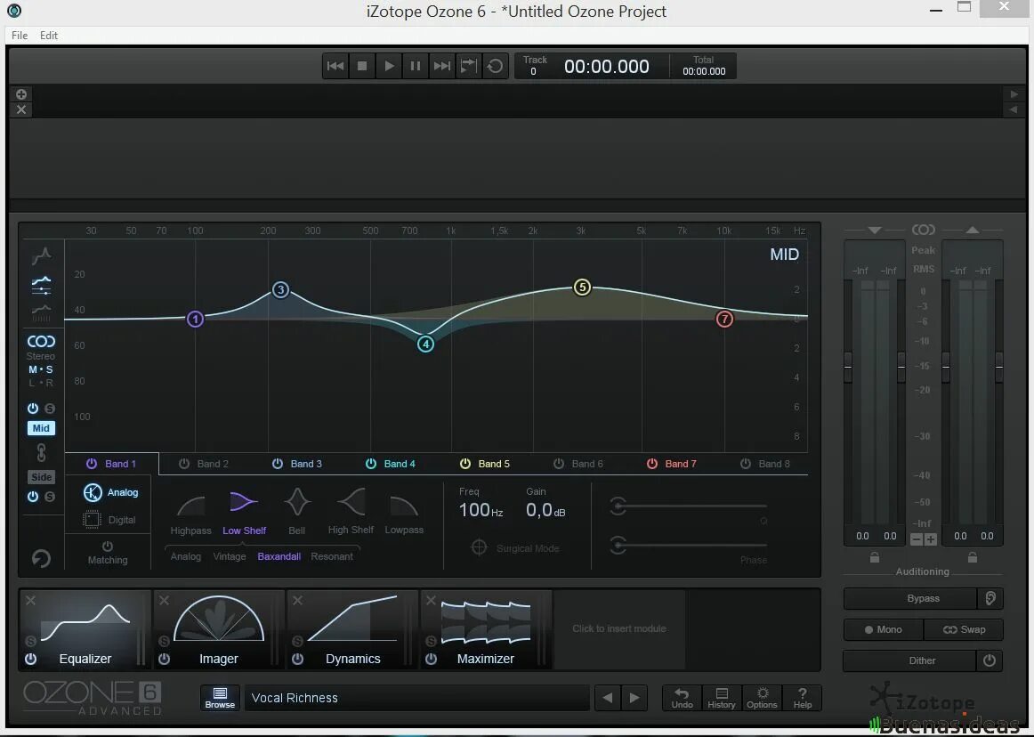Skip to next track in transport
1034x737 pixels.
coord(442,66)
